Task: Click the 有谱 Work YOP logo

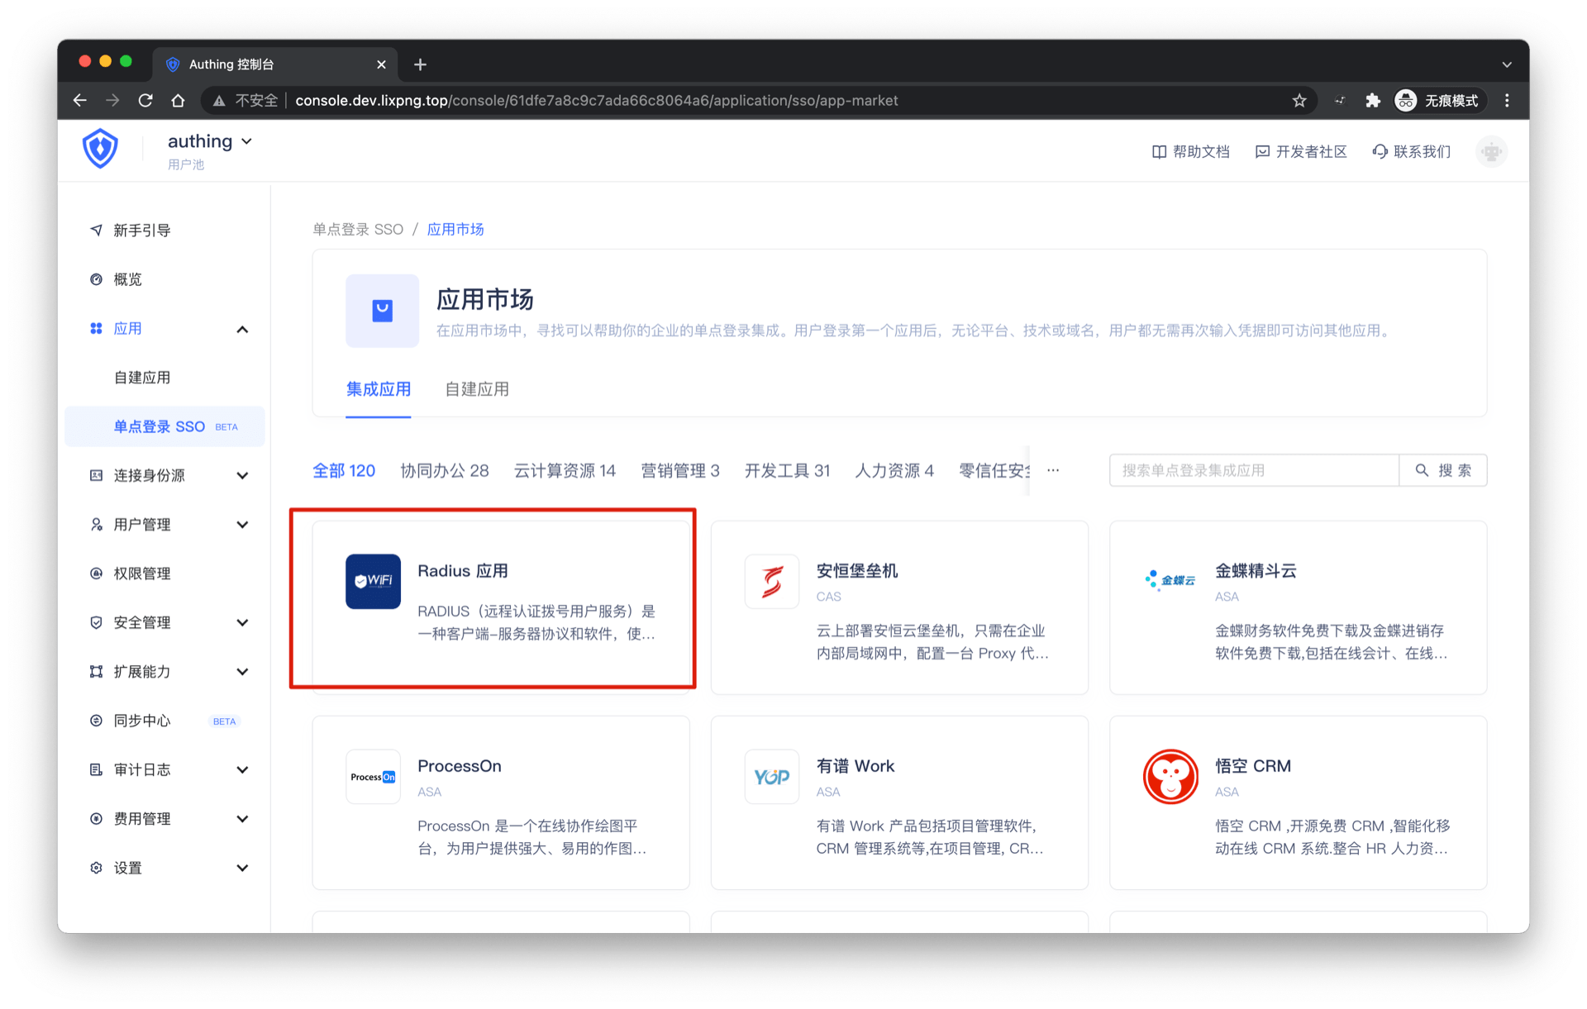Action: (771, 776)
